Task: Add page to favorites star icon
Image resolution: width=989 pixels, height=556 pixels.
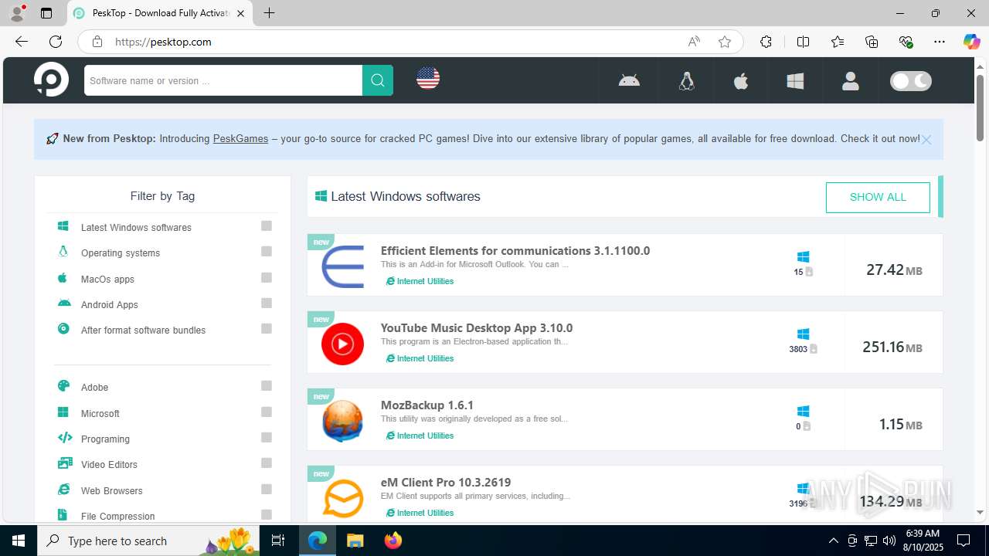Action: click(x=725, y=42)
